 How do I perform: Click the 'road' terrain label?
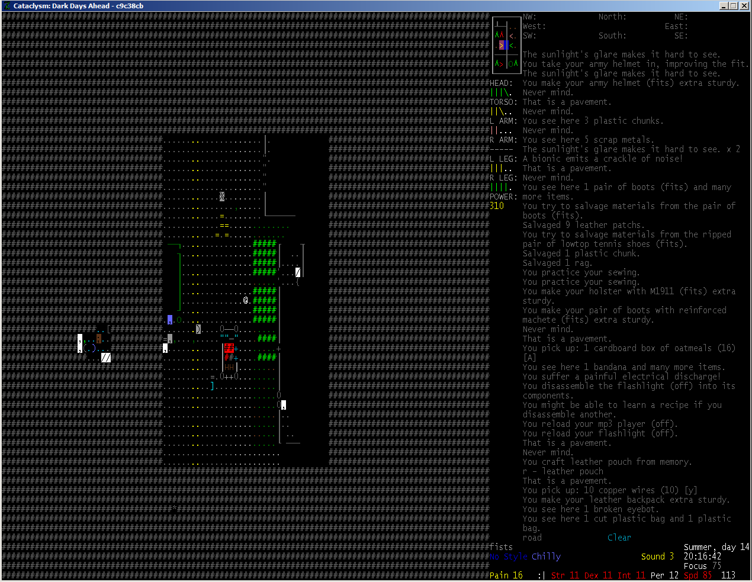tap(532, 538)
